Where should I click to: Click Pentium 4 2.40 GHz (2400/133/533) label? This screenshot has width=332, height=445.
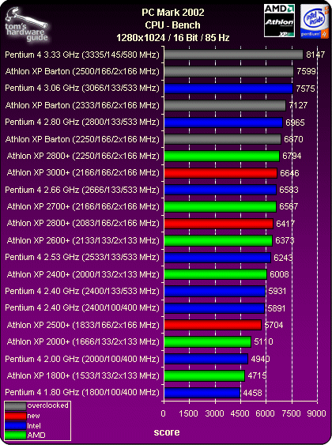[x=82, y=291]
